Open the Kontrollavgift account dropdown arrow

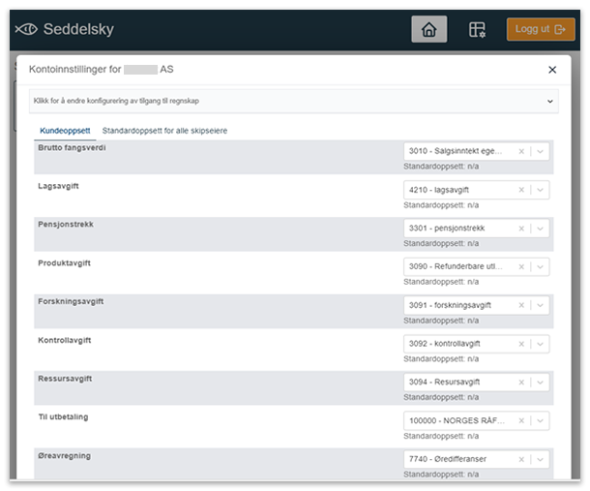tap(540, 344)
